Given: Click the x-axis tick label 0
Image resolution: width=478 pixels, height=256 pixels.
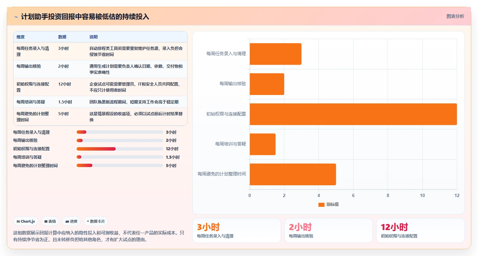Looking at the screenshot, I should pyautogui.click(x=250, y=195).
